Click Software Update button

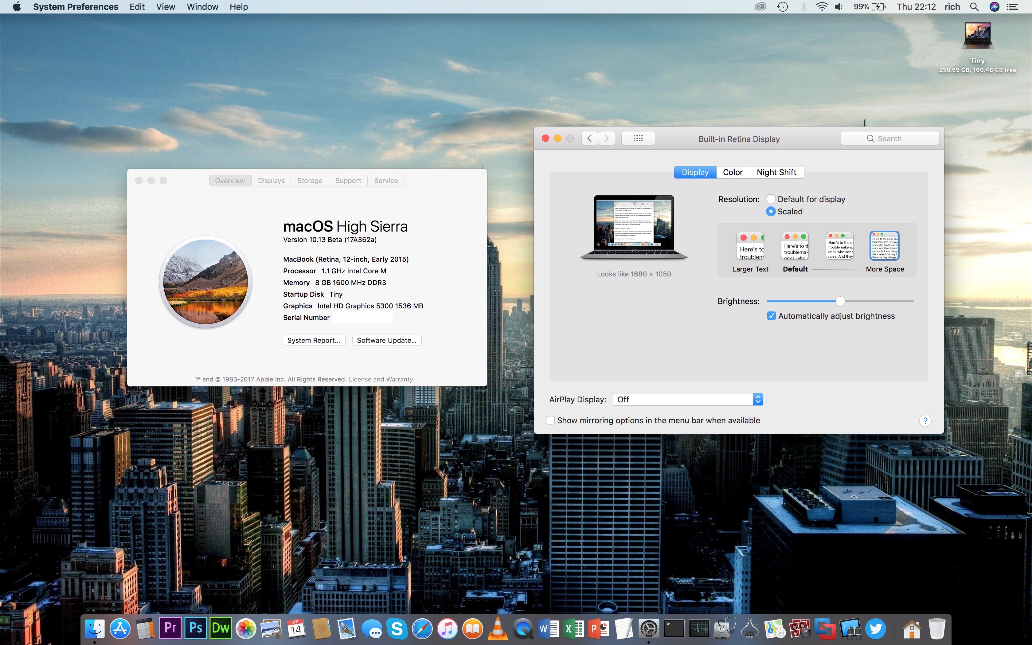tap(387, 340)
